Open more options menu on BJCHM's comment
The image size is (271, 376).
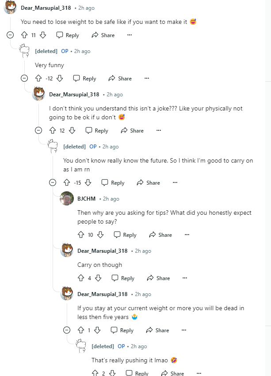point(187,235)
